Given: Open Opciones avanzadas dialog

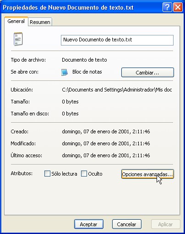Looking at the screenshot, I should point(147,174).
